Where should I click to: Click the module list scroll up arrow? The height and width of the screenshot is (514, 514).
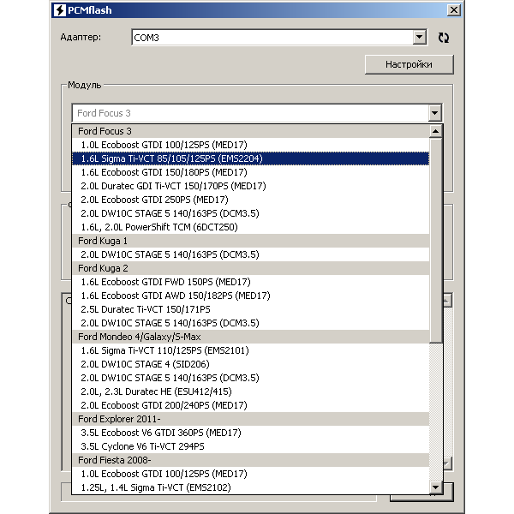coord(435,131)
